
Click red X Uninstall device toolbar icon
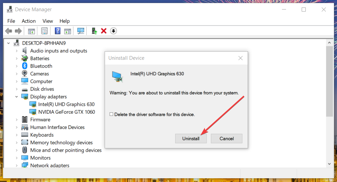(104, 31)
